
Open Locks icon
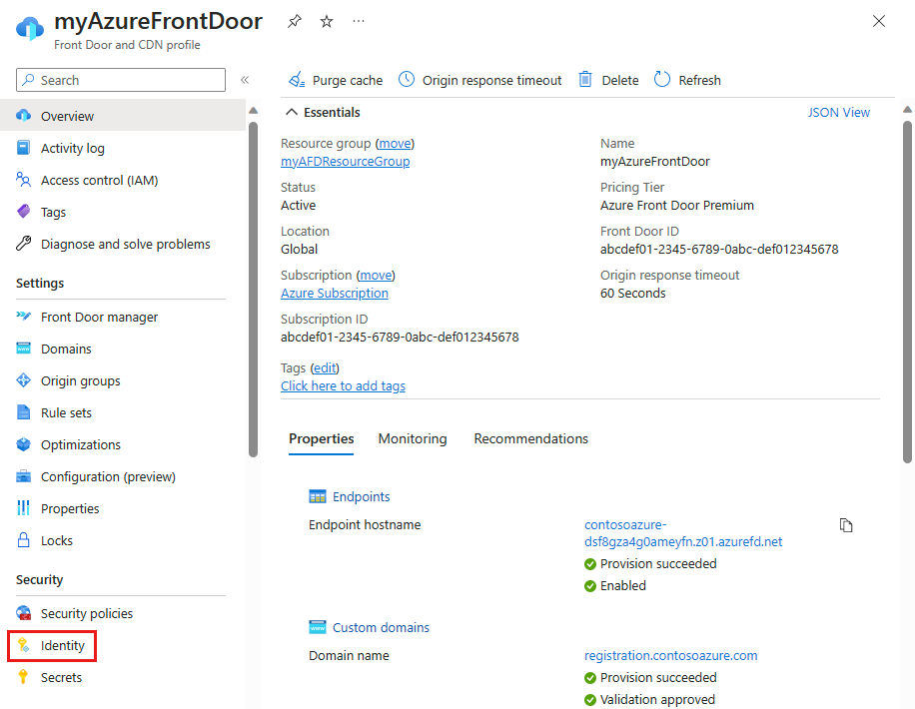tap(23, 540)
